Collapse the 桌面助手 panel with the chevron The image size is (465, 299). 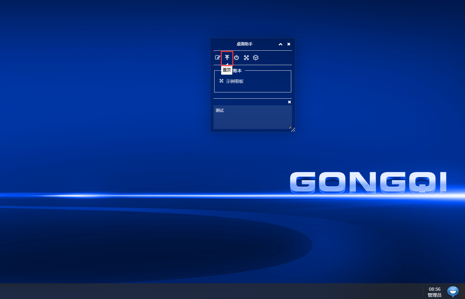click(280, 44)
